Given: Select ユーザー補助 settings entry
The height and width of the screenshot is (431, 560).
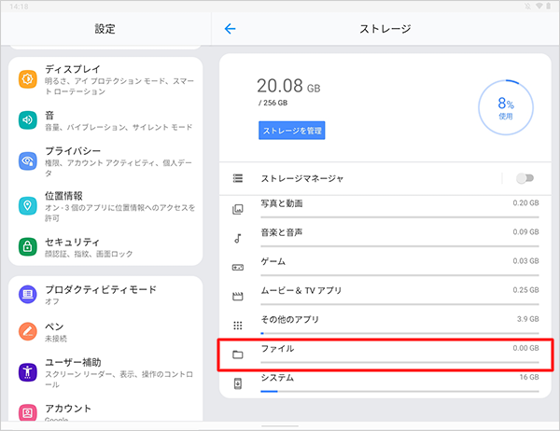Looking at the screenshot, I should [105, 372].
